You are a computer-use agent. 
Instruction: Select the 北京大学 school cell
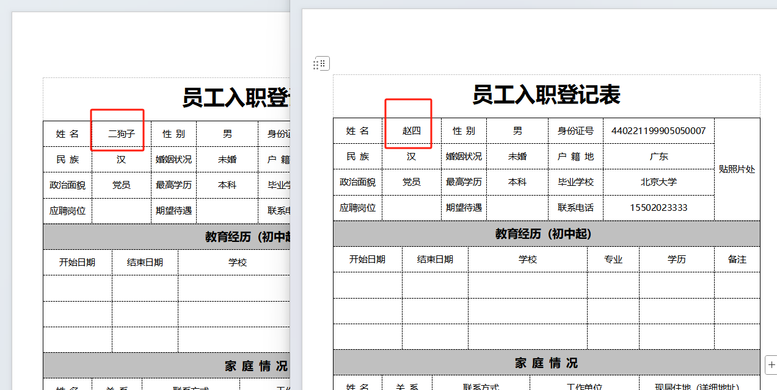[658, 182]
